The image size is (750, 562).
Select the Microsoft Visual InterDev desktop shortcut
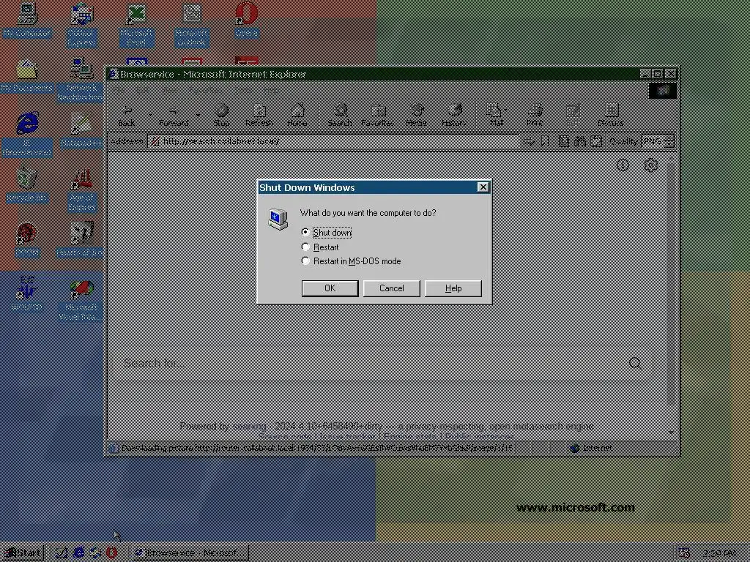(81, 299)
